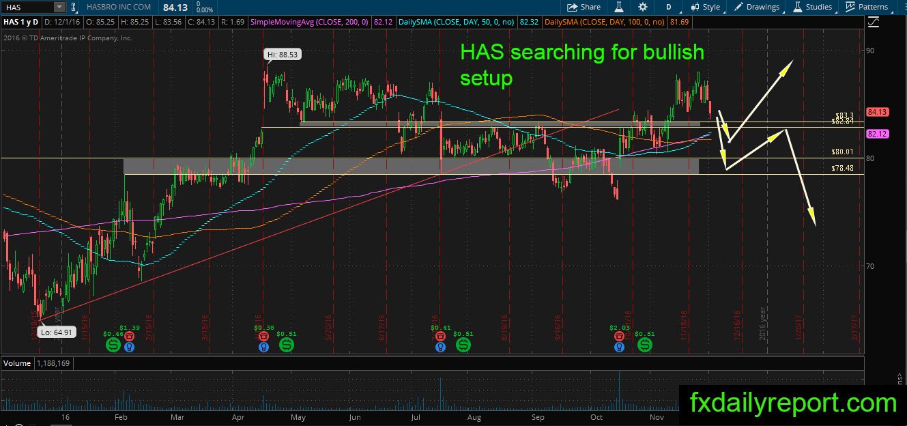Image resolution: width=907 pixels, height=426 pixels.
Task: Click the lightbulb event icon under $0.38
Action: (x=265, y=347)
